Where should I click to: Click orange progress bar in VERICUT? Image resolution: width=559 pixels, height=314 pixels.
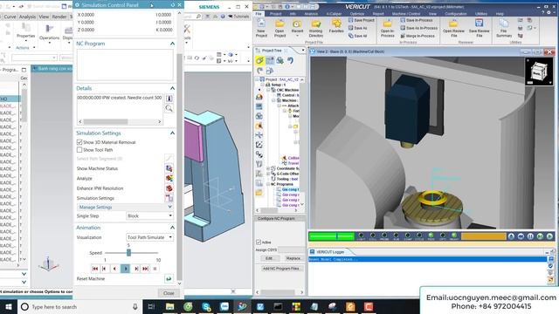(483, 236)
